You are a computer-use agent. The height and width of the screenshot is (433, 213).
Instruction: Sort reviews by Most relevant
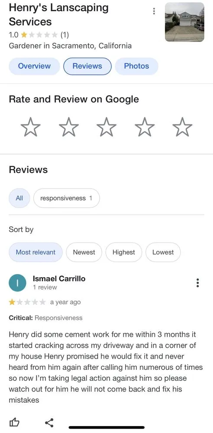click(x=35, y=252)
